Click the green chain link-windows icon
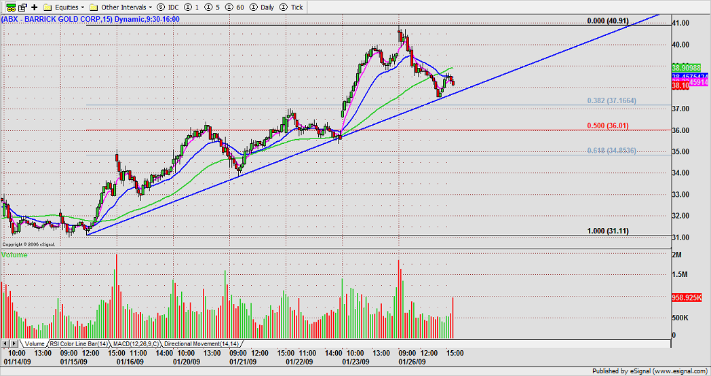Image resolution: width=711 pixels, height=376 pixels. pyautogui.click(x=10, y=7)
